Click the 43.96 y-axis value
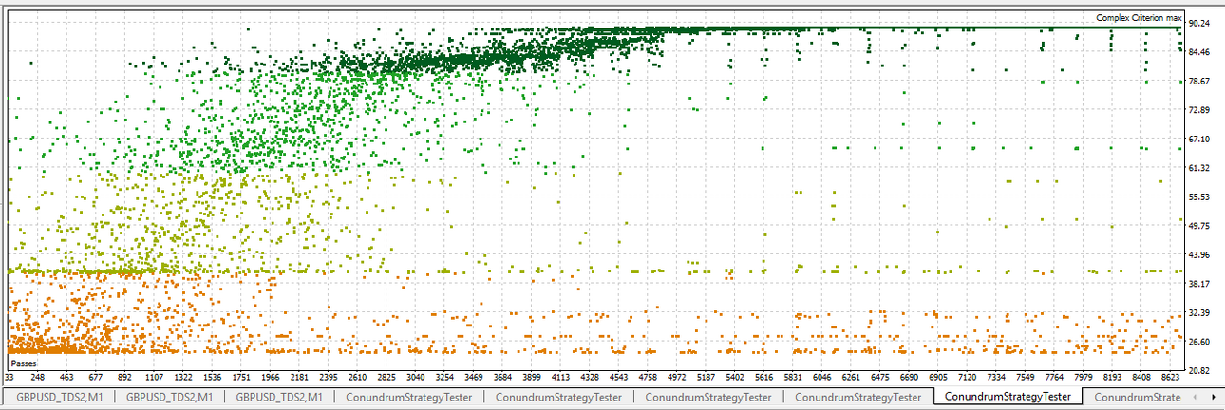1225x410 pixels. click(1201, 255)
